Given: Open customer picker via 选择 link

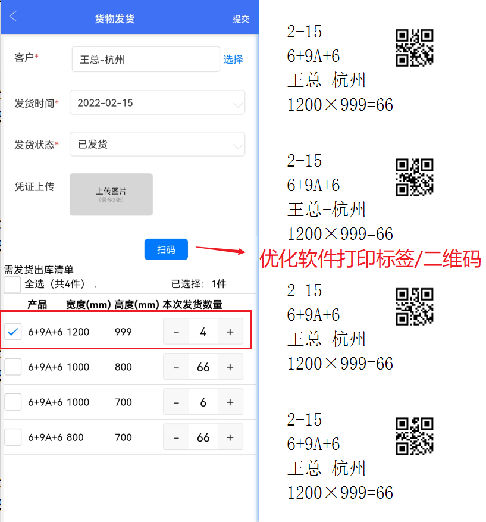Looking at the screenshot, I should tap(233, 60).
